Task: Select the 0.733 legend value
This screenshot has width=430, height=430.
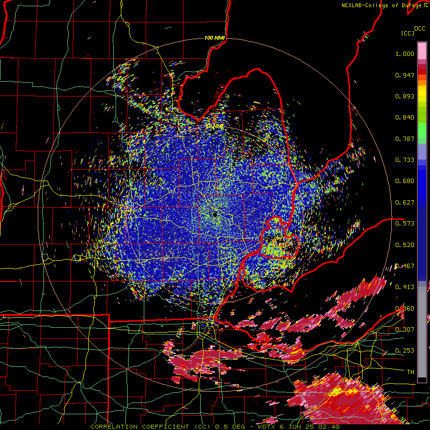Action: 405,160
